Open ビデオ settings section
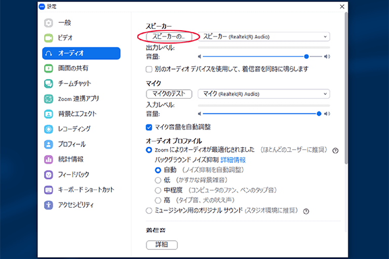The height and width of the screenshot is (259, 389). (81, 38)
